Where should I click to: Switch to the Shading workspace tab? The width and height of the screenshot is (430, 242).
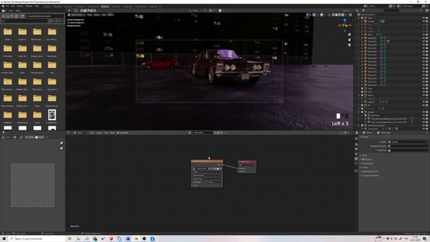coord(105,6)
